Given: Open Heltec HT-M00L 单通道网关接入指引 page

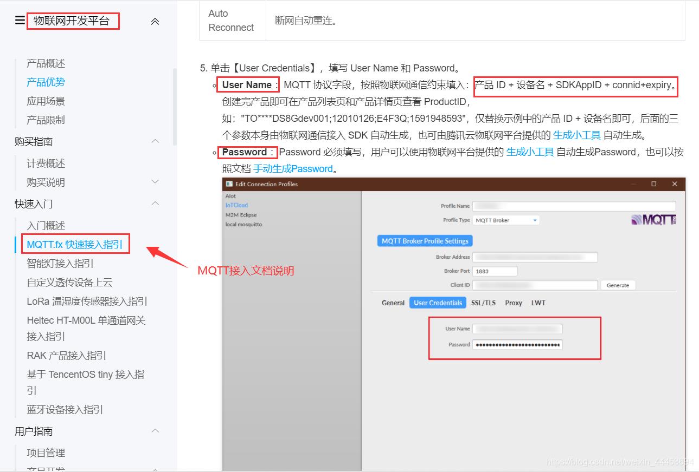Looking at the screenshot, I should click(86, 329).
